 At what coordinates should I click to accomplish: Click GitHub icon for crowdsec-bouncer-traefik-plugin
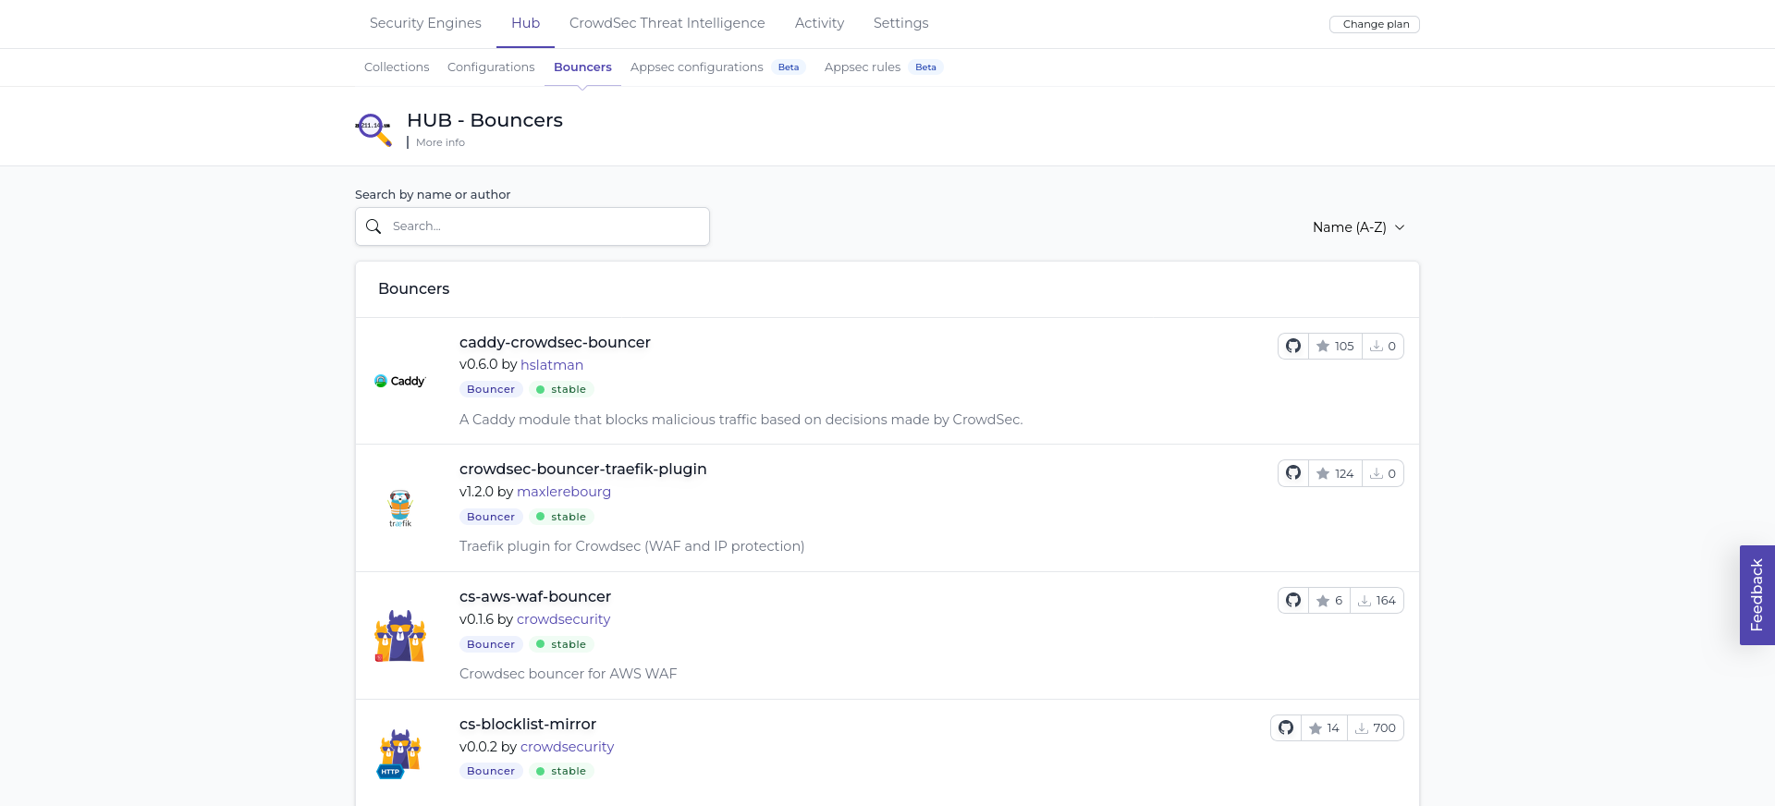point(1293,473)
